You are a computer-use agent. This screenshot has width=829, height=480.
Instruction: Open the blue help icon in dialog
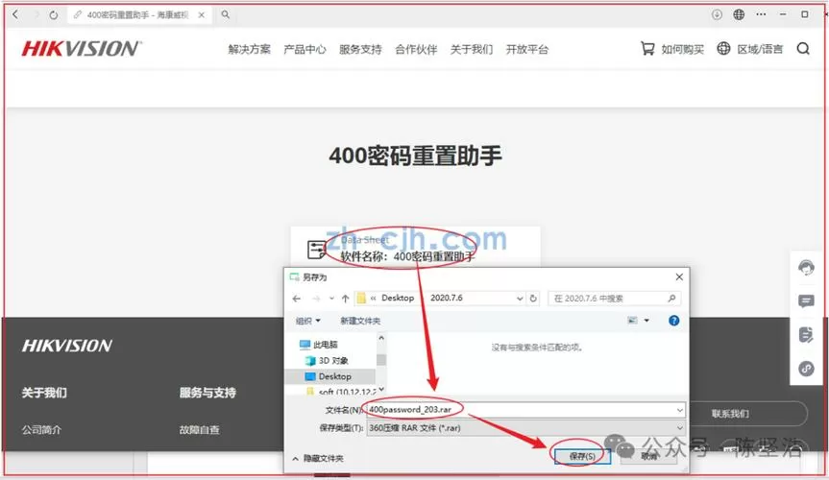coord(673,321)
